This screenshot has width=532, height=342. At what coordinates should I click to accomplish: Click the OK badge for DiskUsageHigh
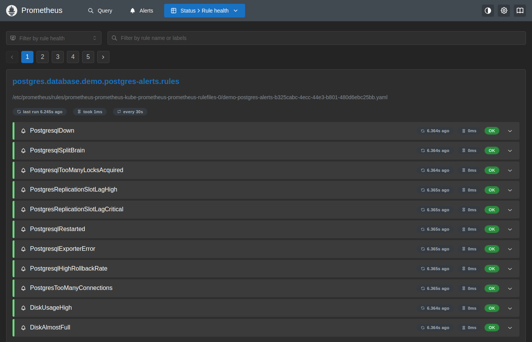coord(492,308)
